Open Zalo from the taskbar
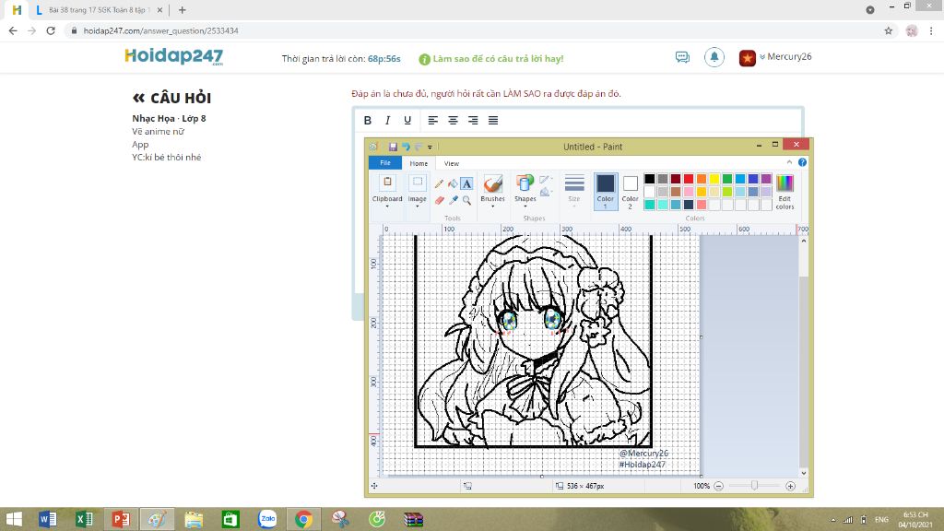 tap(267, 518)
